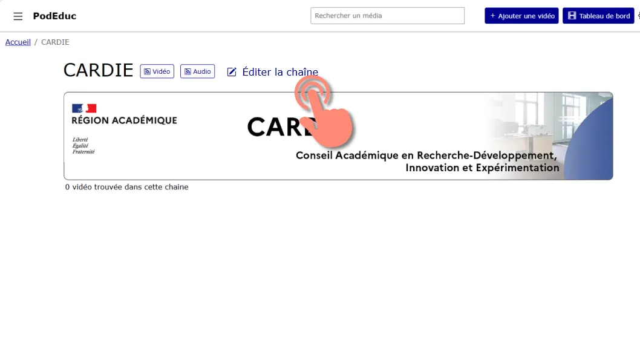Click Éditer la chaîne link
The image size is (640, 360).
click(x=273, y=72)
